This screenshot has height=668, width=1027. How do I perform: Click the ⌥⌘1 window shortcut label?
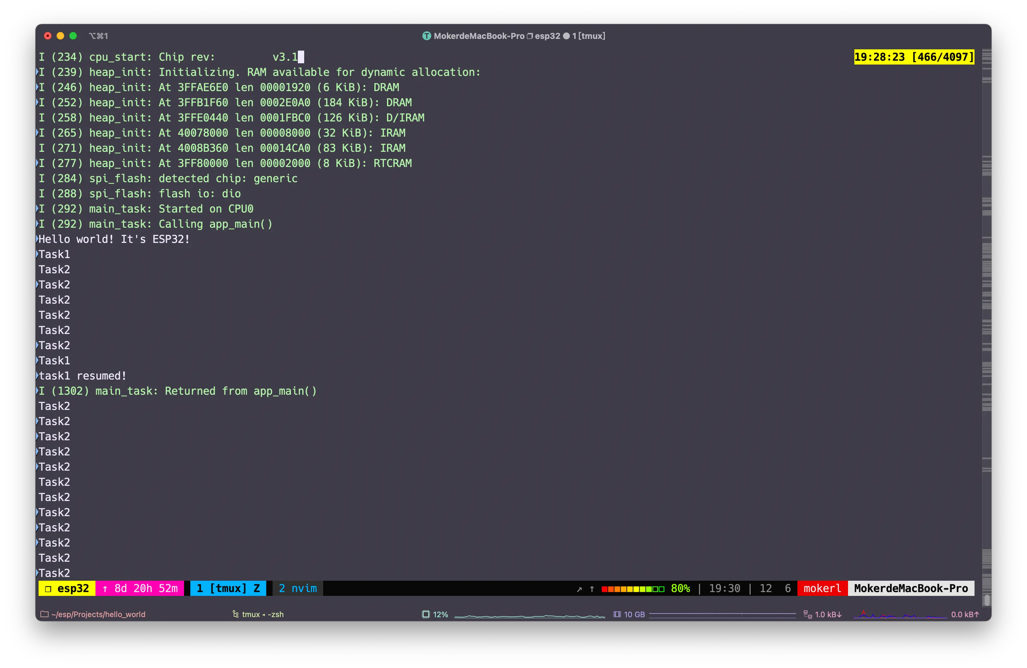coord(98,36)
